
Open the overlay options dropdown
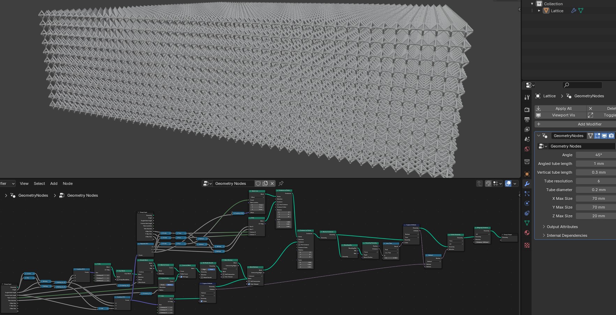pyautogui.click(x=514, y=183)
